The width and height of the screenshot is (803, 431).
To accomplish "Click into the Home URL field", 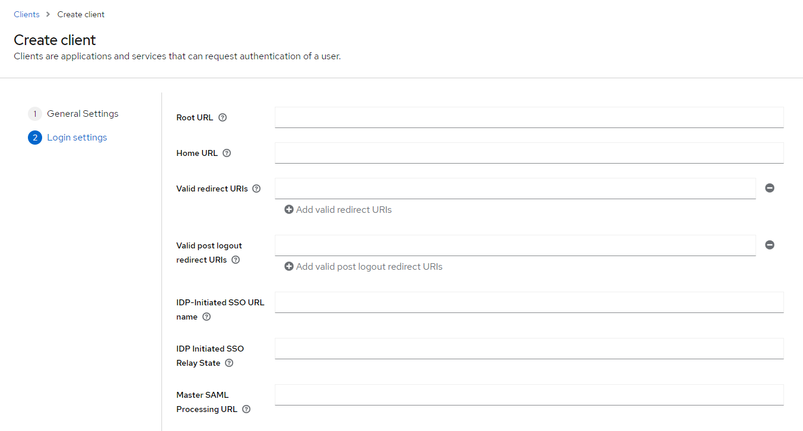I will (x=529, y=153).
